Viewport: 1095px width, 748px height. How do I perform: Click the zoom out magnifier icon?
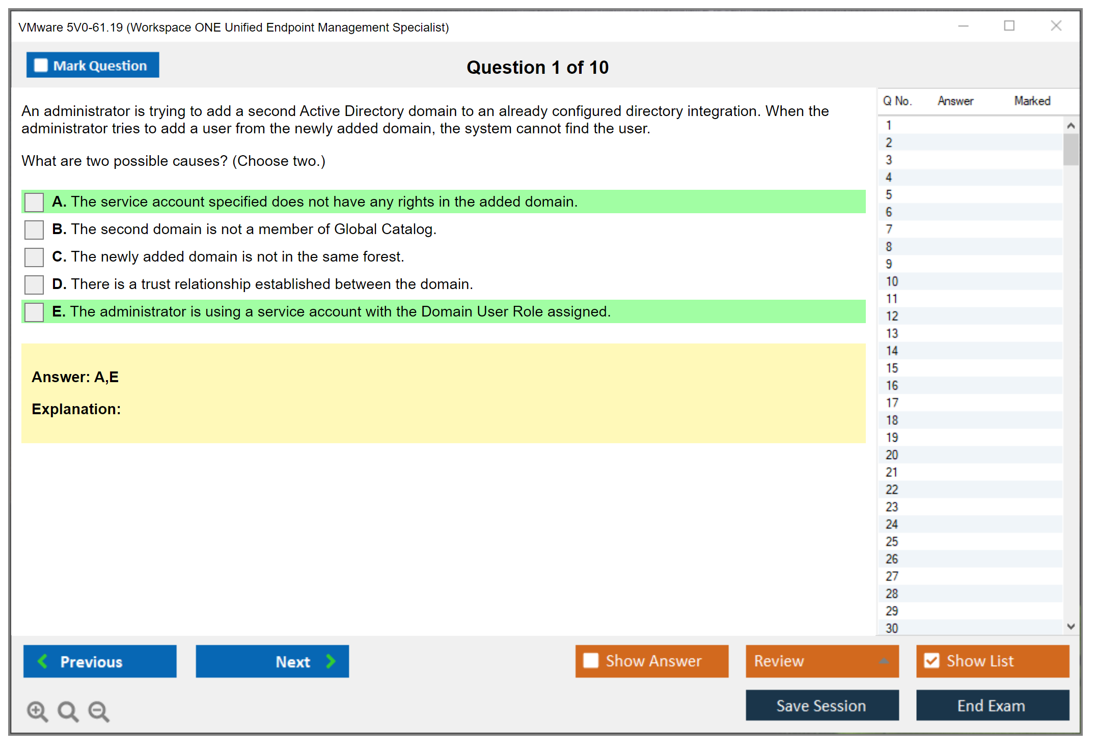coord(98,711)
